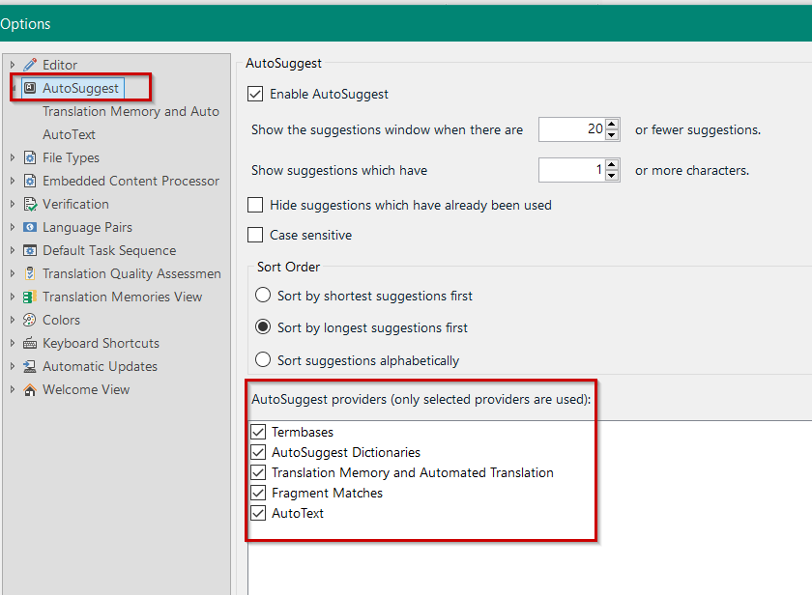Uncheck the AutoText provider checkbox
This screenshot has height=595, width=812.
click(x=258, y=513)
